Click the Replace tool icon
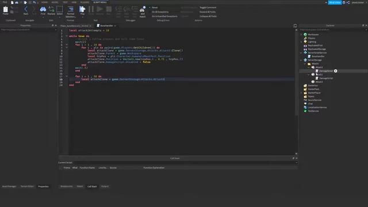Image resolution: width=368 pixels, height=207 pixels. (x=51, y=9)
